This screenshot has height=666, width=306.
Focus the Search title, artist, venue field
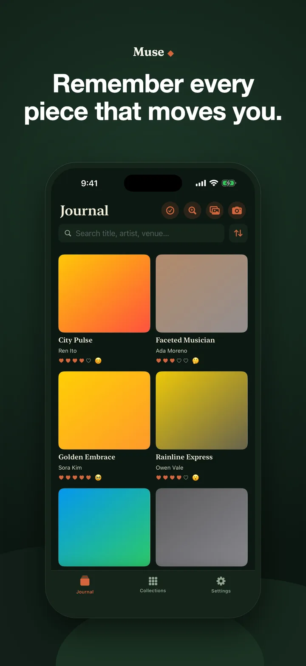click(x=141, y=233)
